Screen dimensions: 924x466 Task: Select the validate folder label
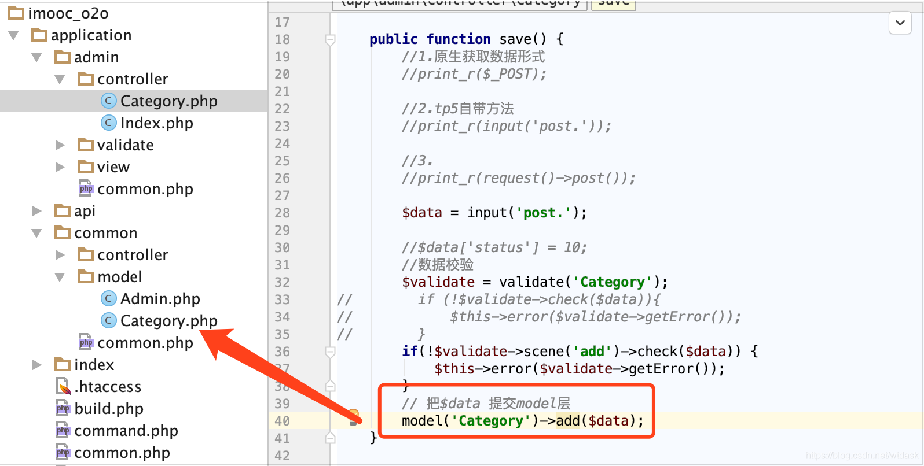click(125, 145)
